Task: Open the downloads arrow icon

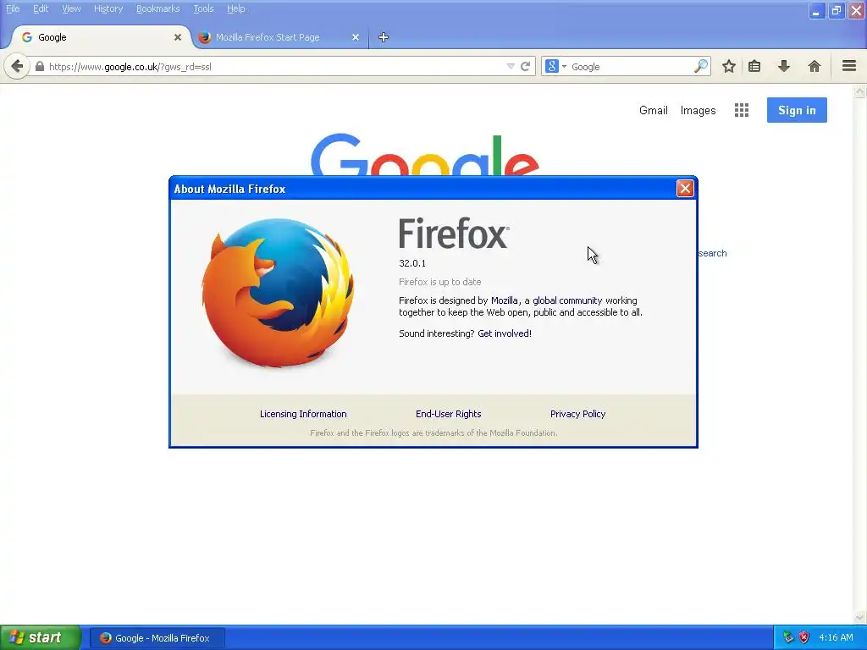Action: tap(783, 66)
